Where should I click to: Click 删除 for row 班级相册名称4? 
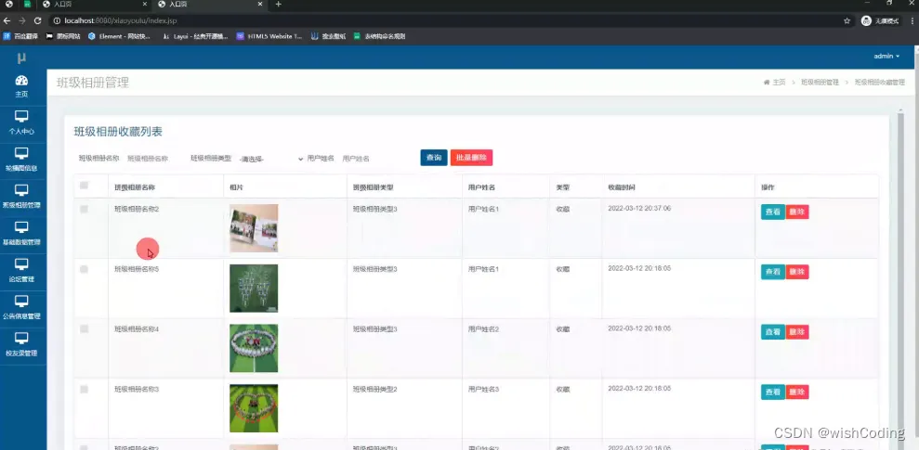(797, 332)
